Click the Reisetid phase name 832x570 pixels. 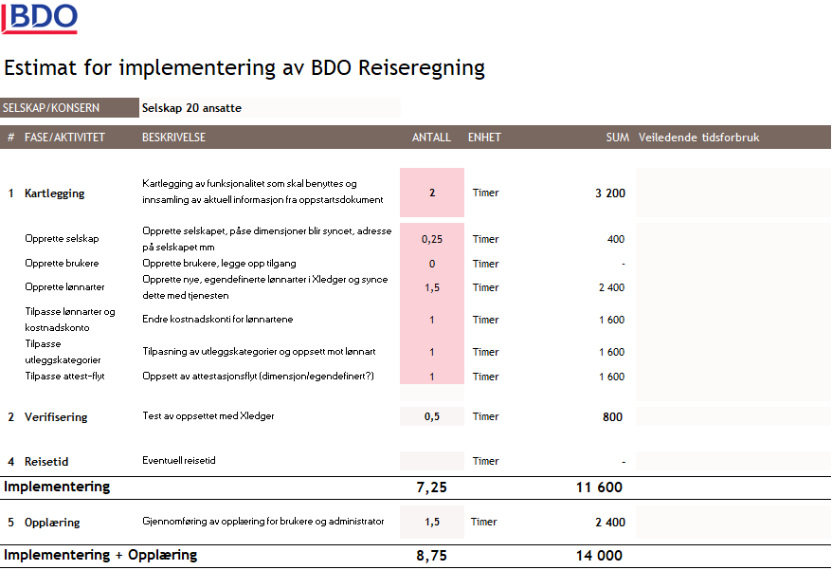coord(46,462)
